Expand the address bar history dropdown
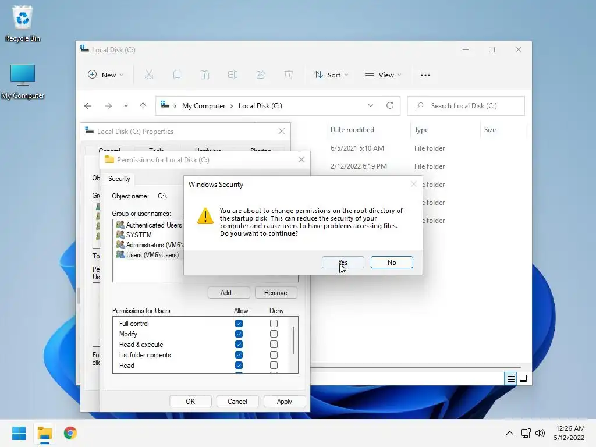This screenshot has height=447, width=596. click(371, 106)
